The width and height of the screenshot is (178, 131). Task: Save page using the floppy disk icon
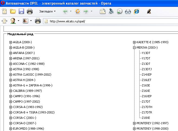21,11
